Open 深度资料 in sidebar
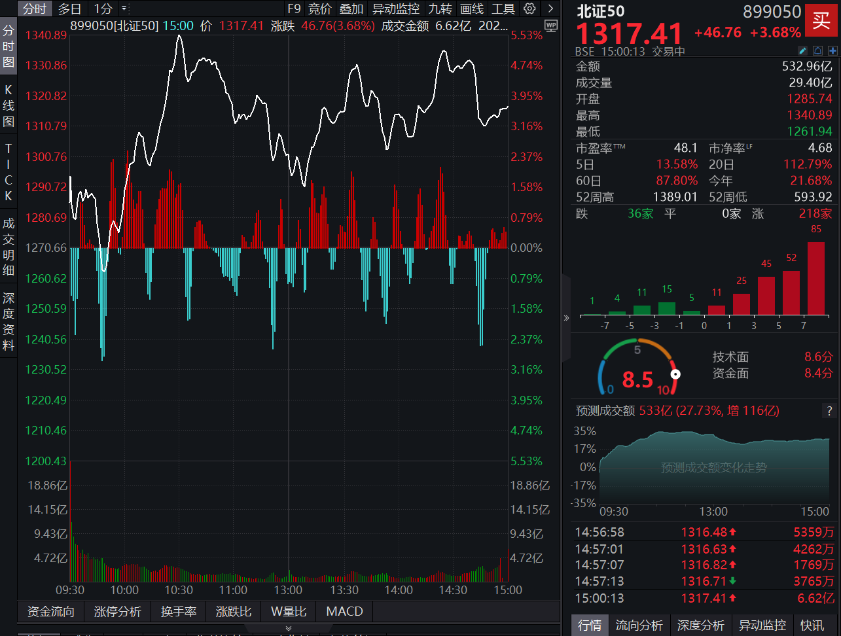This screenshot has height=636, width=841. tap(9, 321)
